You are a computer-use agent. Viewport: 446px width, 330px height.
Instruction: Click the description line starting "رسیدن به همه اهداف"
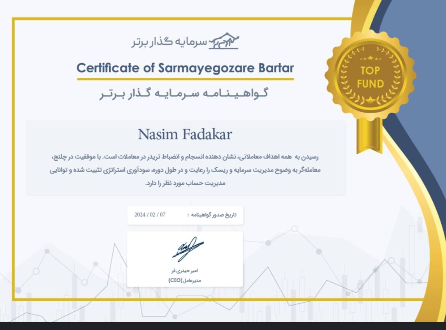pyautogui.click(x=185, y=157)
